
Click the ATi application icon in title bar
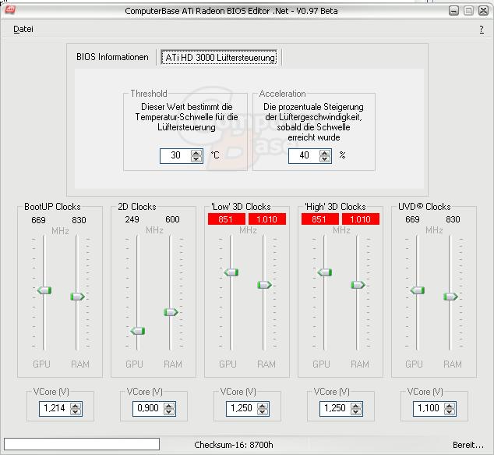pos(10,9)
